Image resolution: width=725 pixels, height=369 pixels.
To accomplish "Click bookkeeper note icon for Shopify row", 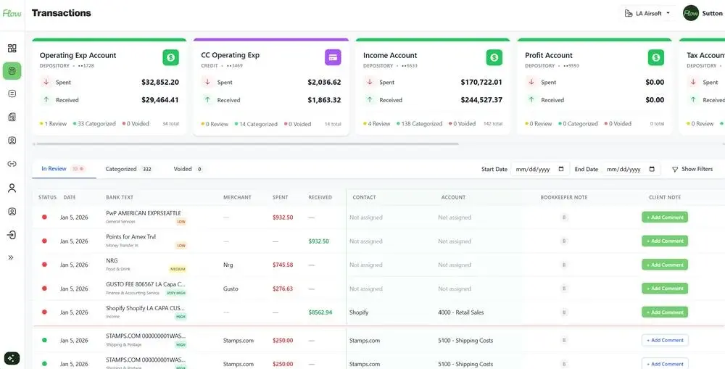I will (x=563, y=312).
